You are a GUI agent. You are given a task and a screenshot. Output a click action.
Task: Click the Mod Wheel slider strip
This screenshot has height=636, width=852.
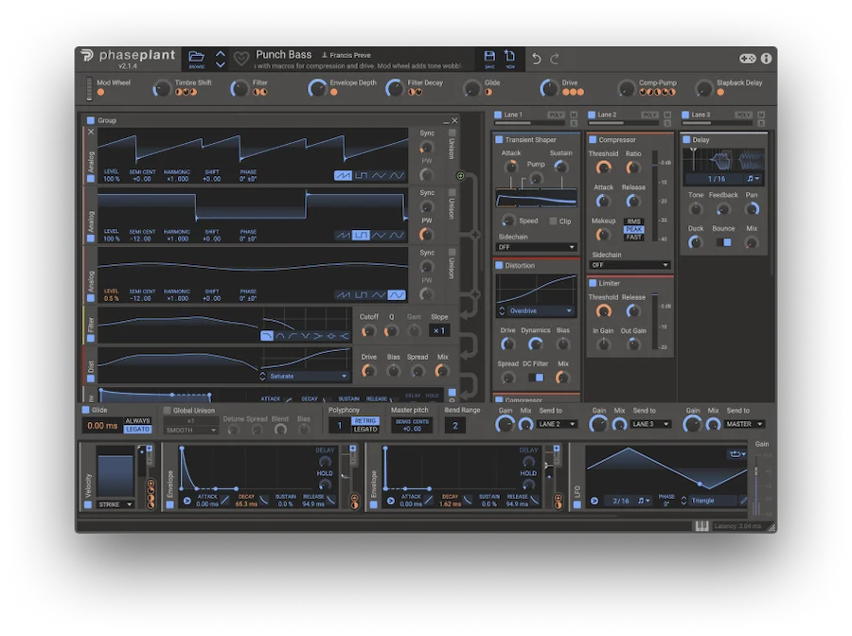click(89, 89)
